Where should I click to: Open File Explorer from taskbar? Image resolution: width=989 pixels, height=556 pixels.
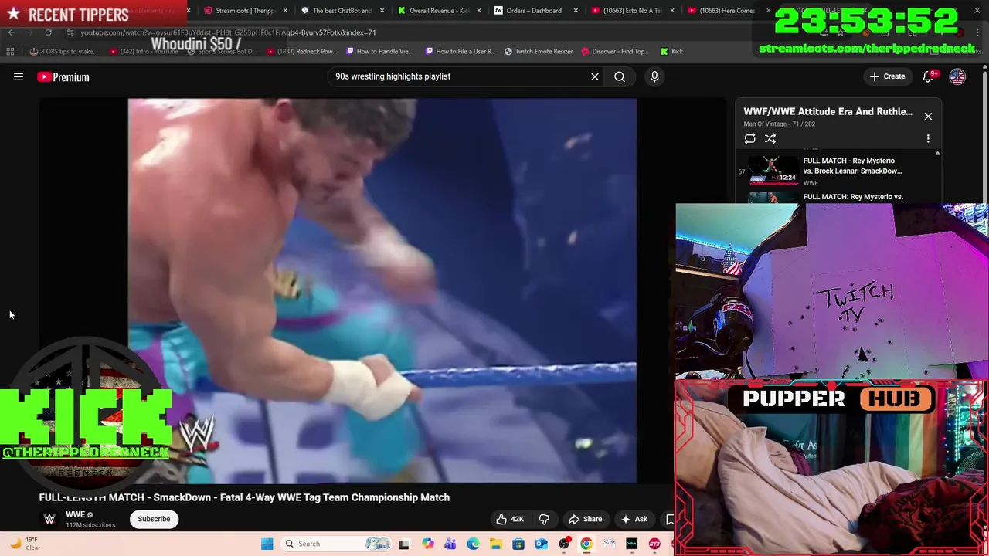495,544
